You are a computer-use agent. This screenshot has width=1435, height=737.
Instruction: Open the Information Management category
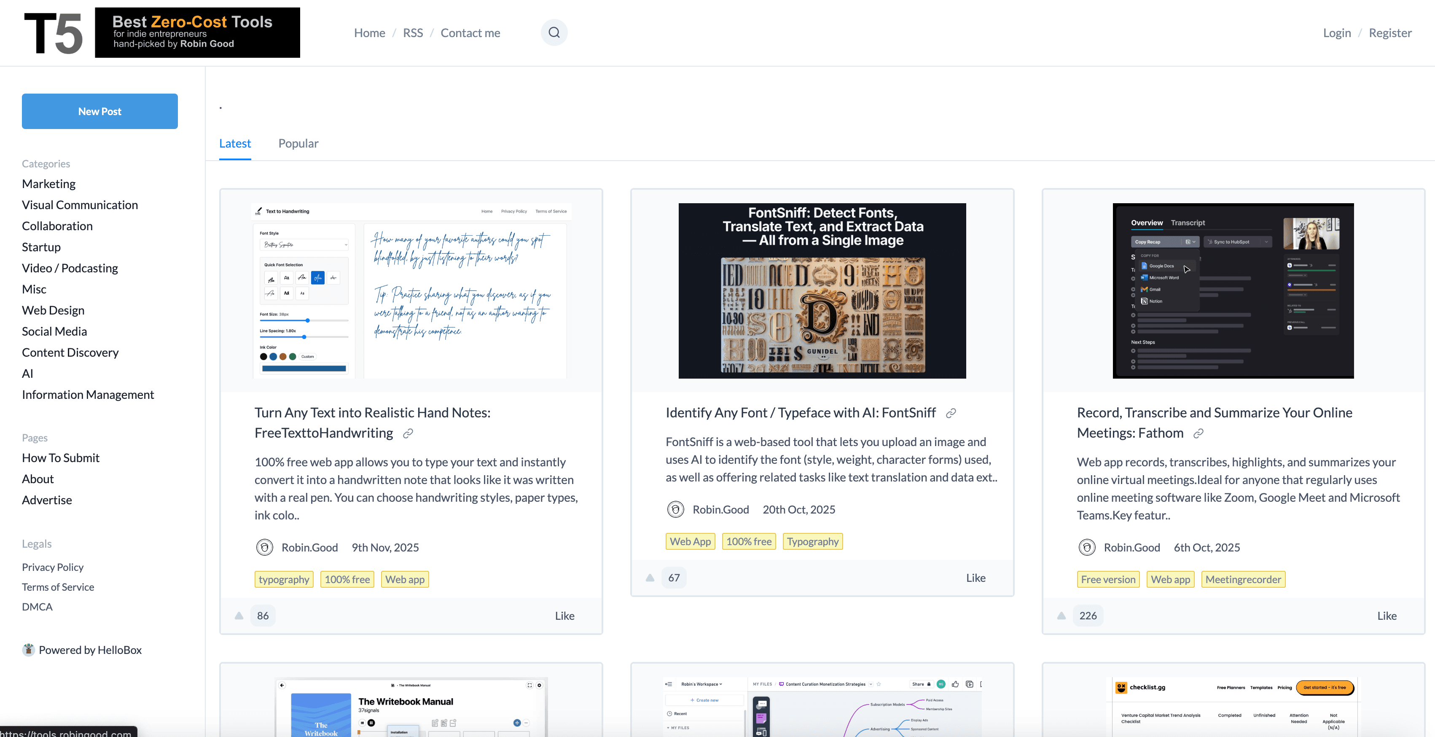click(88, 395)
